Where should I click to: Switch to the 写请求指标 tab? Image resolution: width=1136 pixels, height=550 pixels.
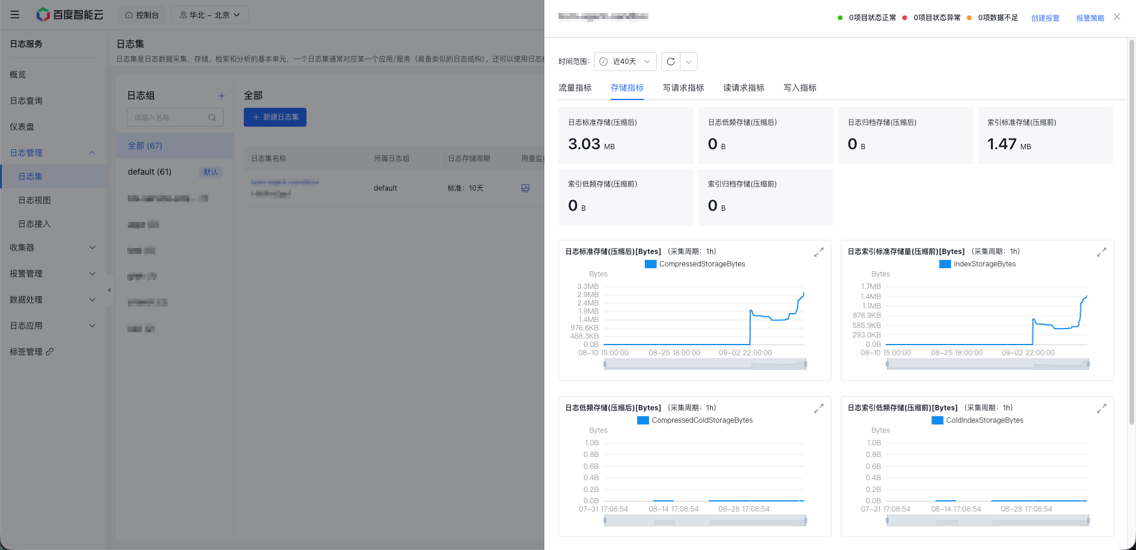pyautogui.click(x=683, y=88)
